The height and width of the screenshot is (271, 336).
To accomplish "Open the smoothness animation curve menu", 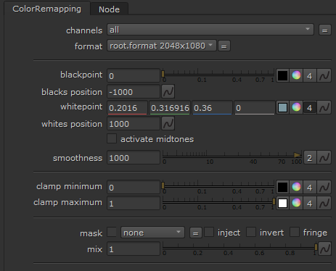I will coord(324,158).
